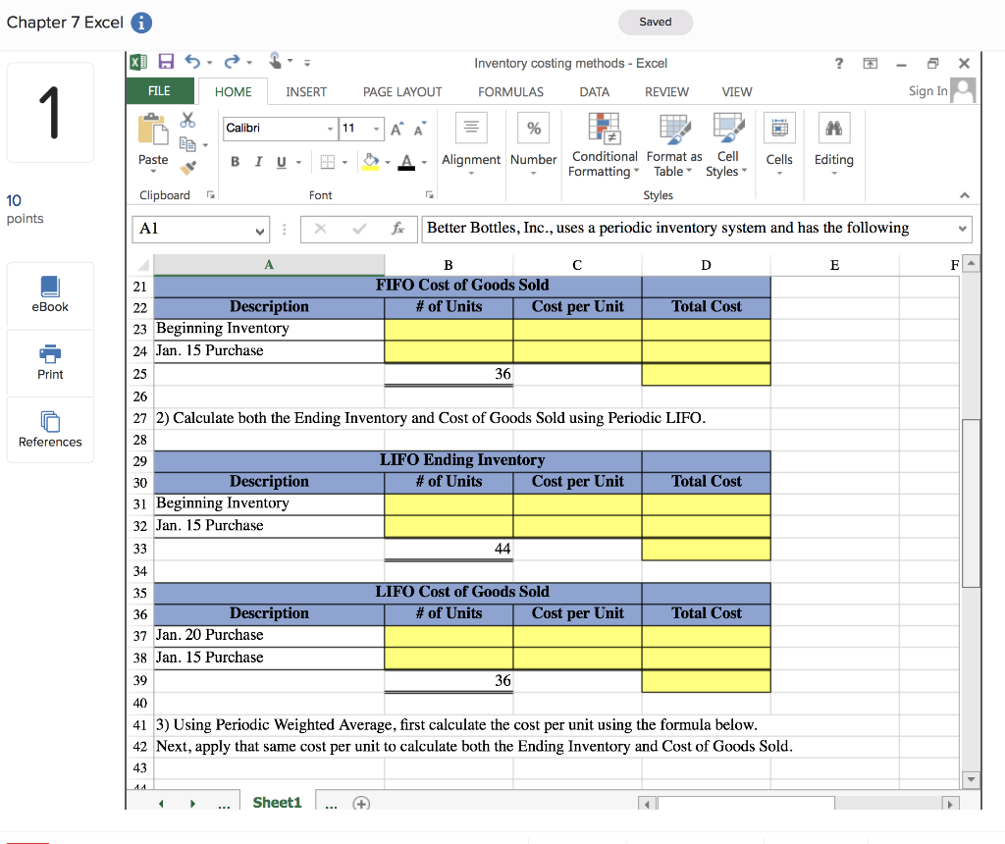This screenshot has width=1005, height=844.
Task: Open the Font dialog launcher
Action: click(x=430, y=195)
